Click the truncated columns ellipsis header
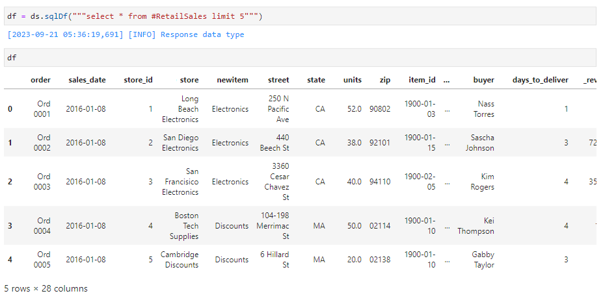 446,80
